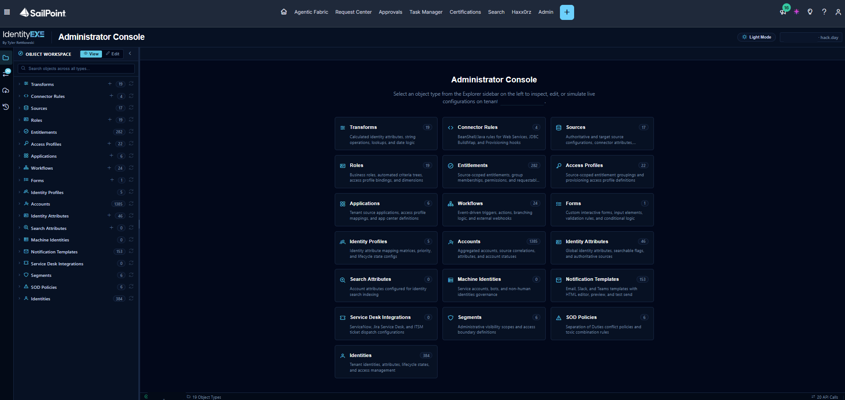This screenshot has height=400, width=845.
Task: Select Service Desk Integrations in sidebar
Action: [57, 264]
